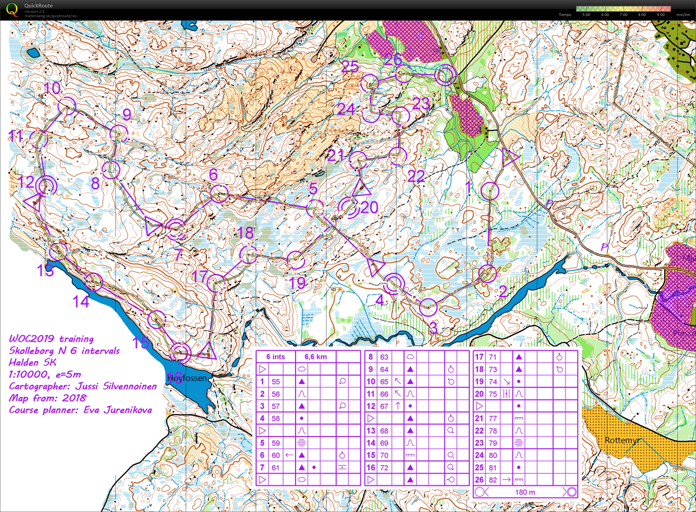Click the 'Hovfossen' lake label
The image size is (696, 512).
click(187, 378)
